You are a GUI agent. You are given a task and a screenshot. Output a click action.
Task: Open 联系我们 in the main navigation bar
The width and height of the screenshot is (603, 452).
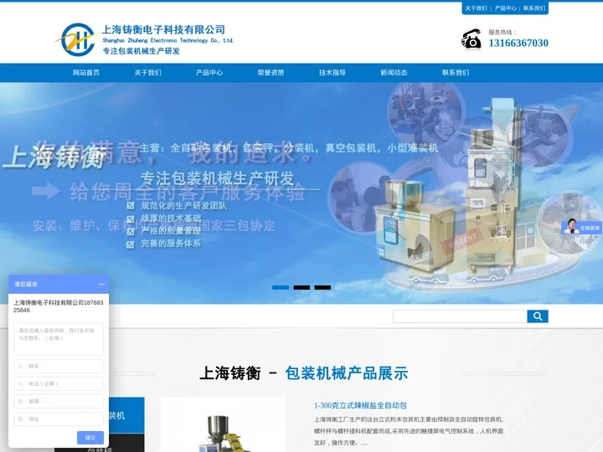tap(456, 73)
